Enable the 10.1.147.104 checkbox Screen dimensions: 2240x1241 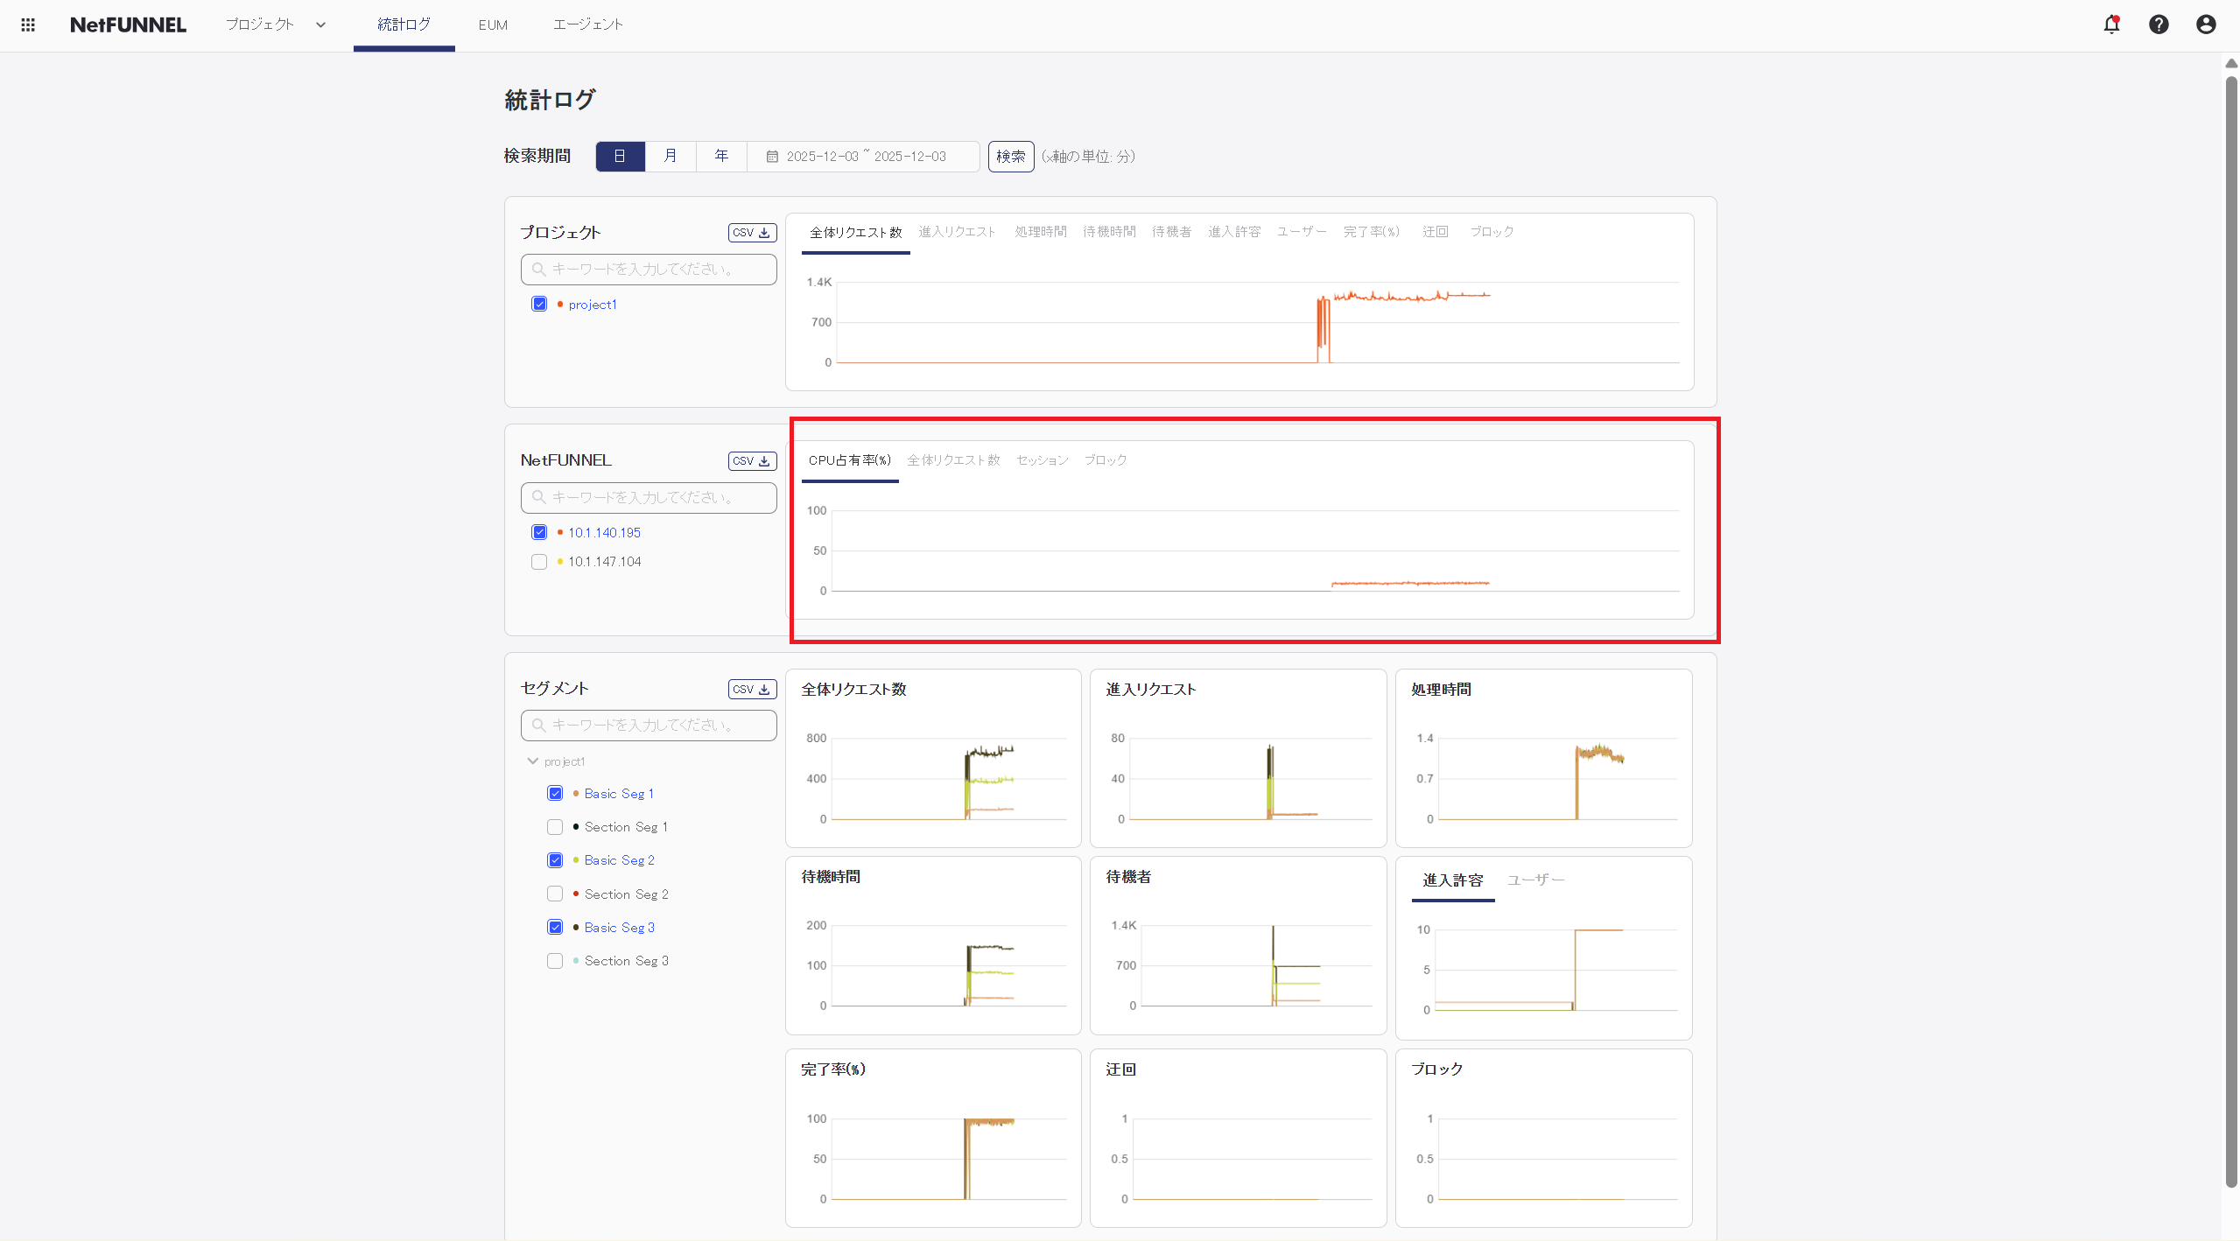coord(538,561)
